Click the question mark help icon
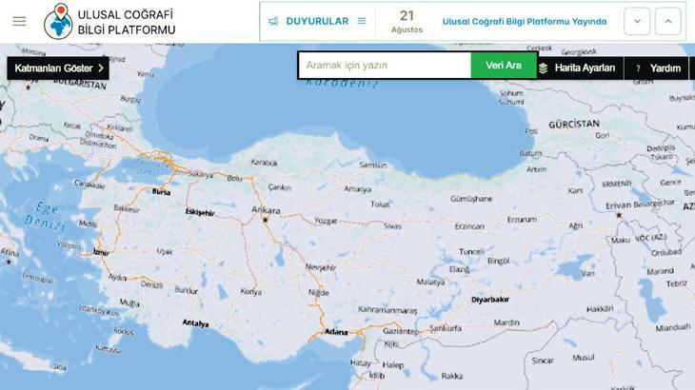This screenshot has height=390, width=695. 638,68
